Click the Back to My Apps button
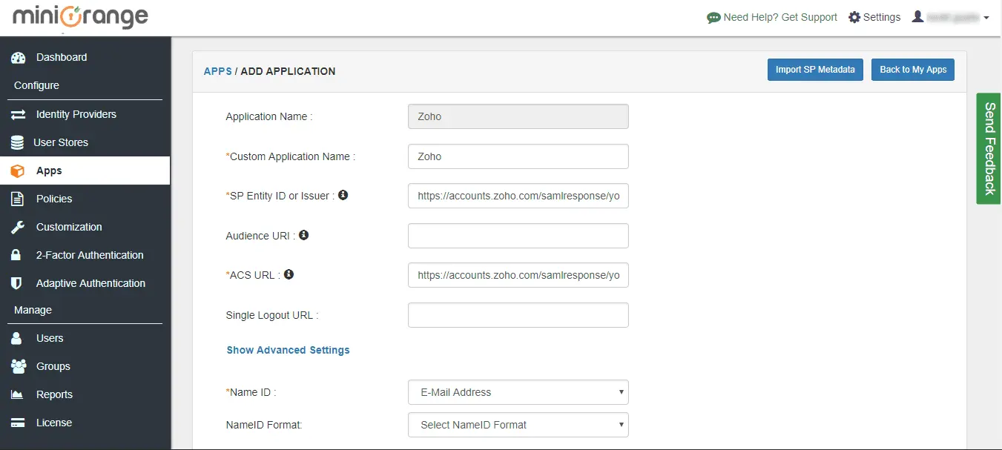The height and width of the screenshot is (450, 1002). (x=912, y=69)
